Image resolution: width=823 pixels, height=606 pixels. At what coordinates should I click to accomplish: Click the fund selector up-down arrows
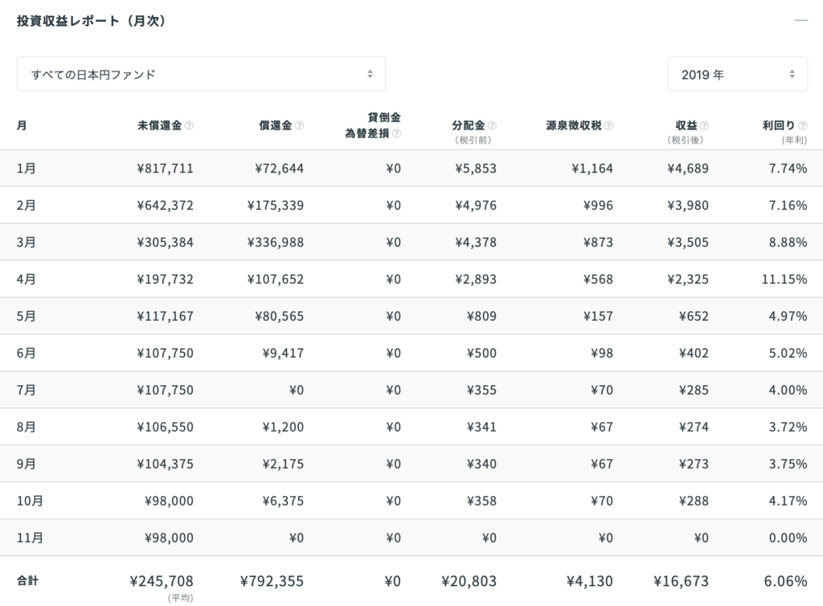[x=370, y=74]
